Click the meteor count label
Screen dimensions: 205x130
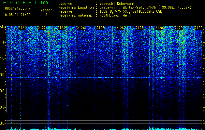tap(46, 10)
